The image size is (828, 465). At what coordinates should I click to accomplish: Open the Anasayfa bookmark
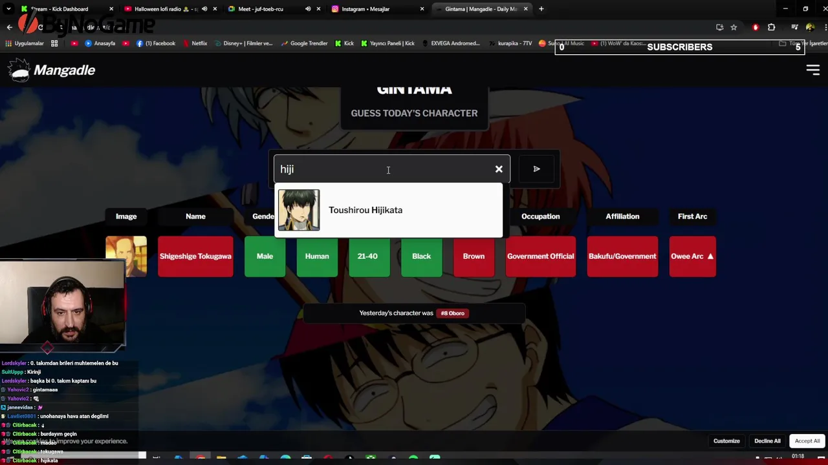pyautogui.click(x=100, y=43)
